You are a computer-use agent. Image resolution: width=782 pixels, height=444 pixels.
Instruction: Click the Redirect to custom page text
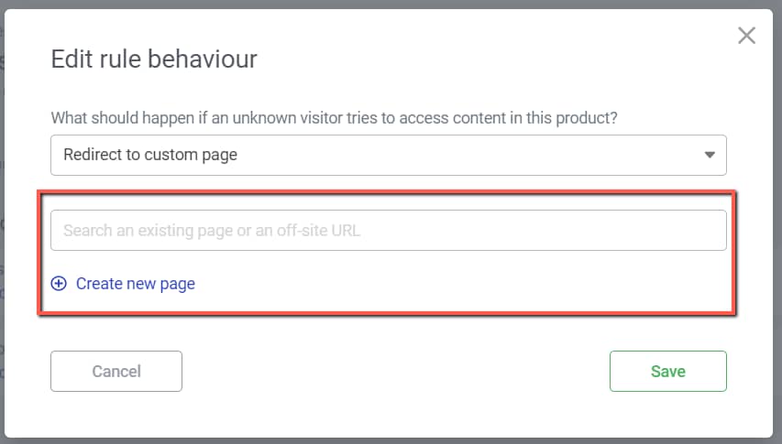(150, 156)
